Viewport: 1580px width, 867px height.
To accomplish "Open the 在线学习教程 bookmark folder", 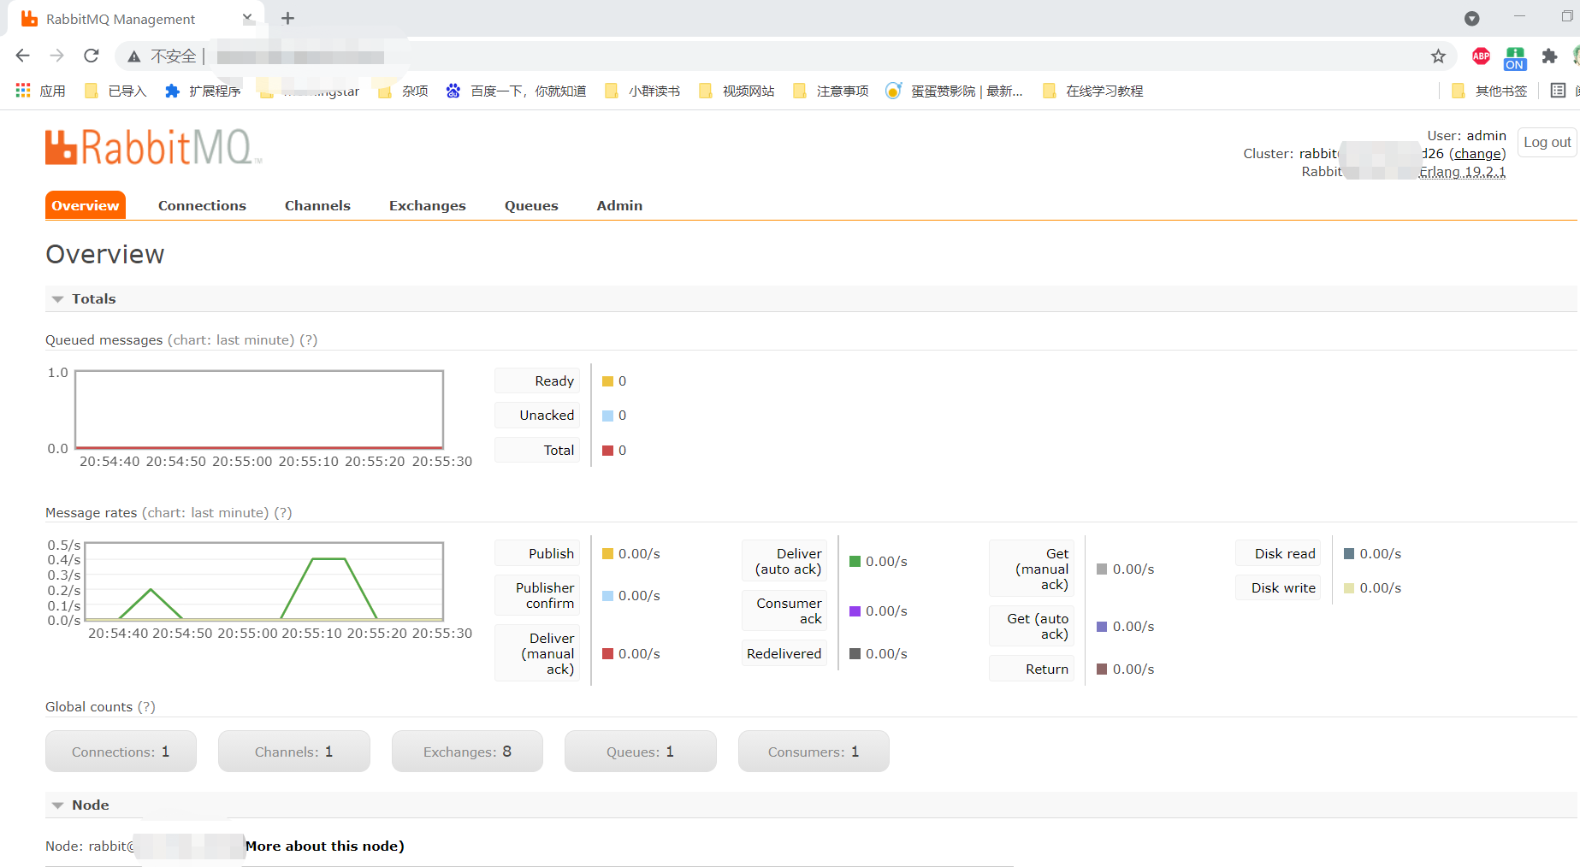I will [1092, 91].
